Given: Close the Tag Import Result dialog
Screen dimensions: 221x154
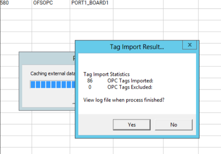Looking at the screenshot, I should (189, 45).
